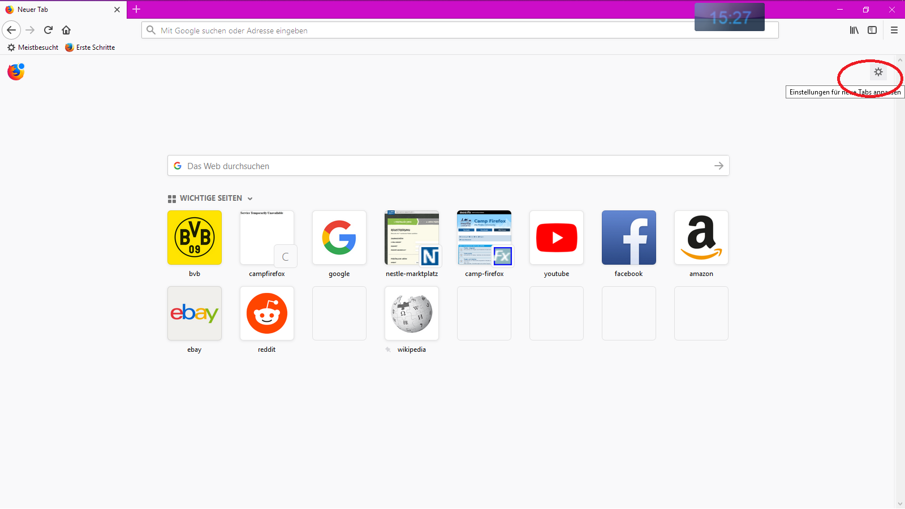The image size is (905, 509).
Task: Open the ebay top site tile
Action: [195, 313]
